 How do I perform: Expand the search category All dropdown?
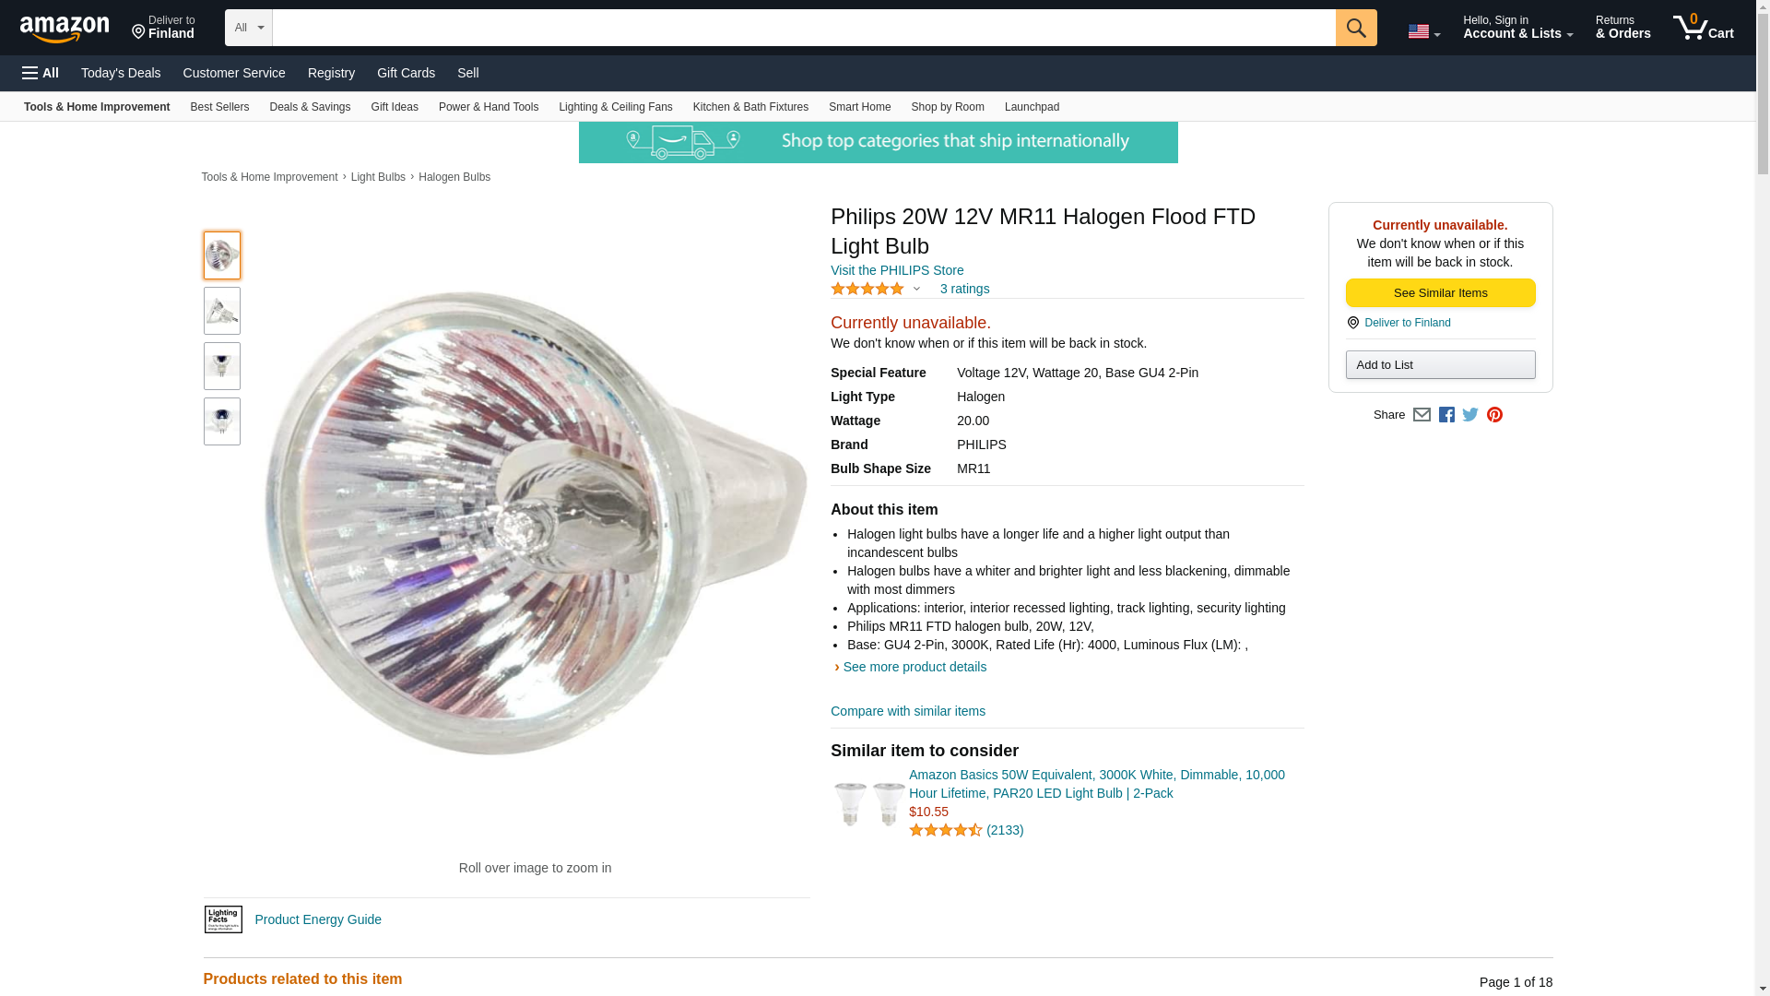point(248,28)
